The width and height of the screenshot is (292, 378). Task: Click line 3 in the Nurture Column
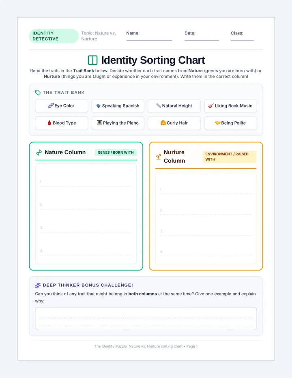pos(206,232)
